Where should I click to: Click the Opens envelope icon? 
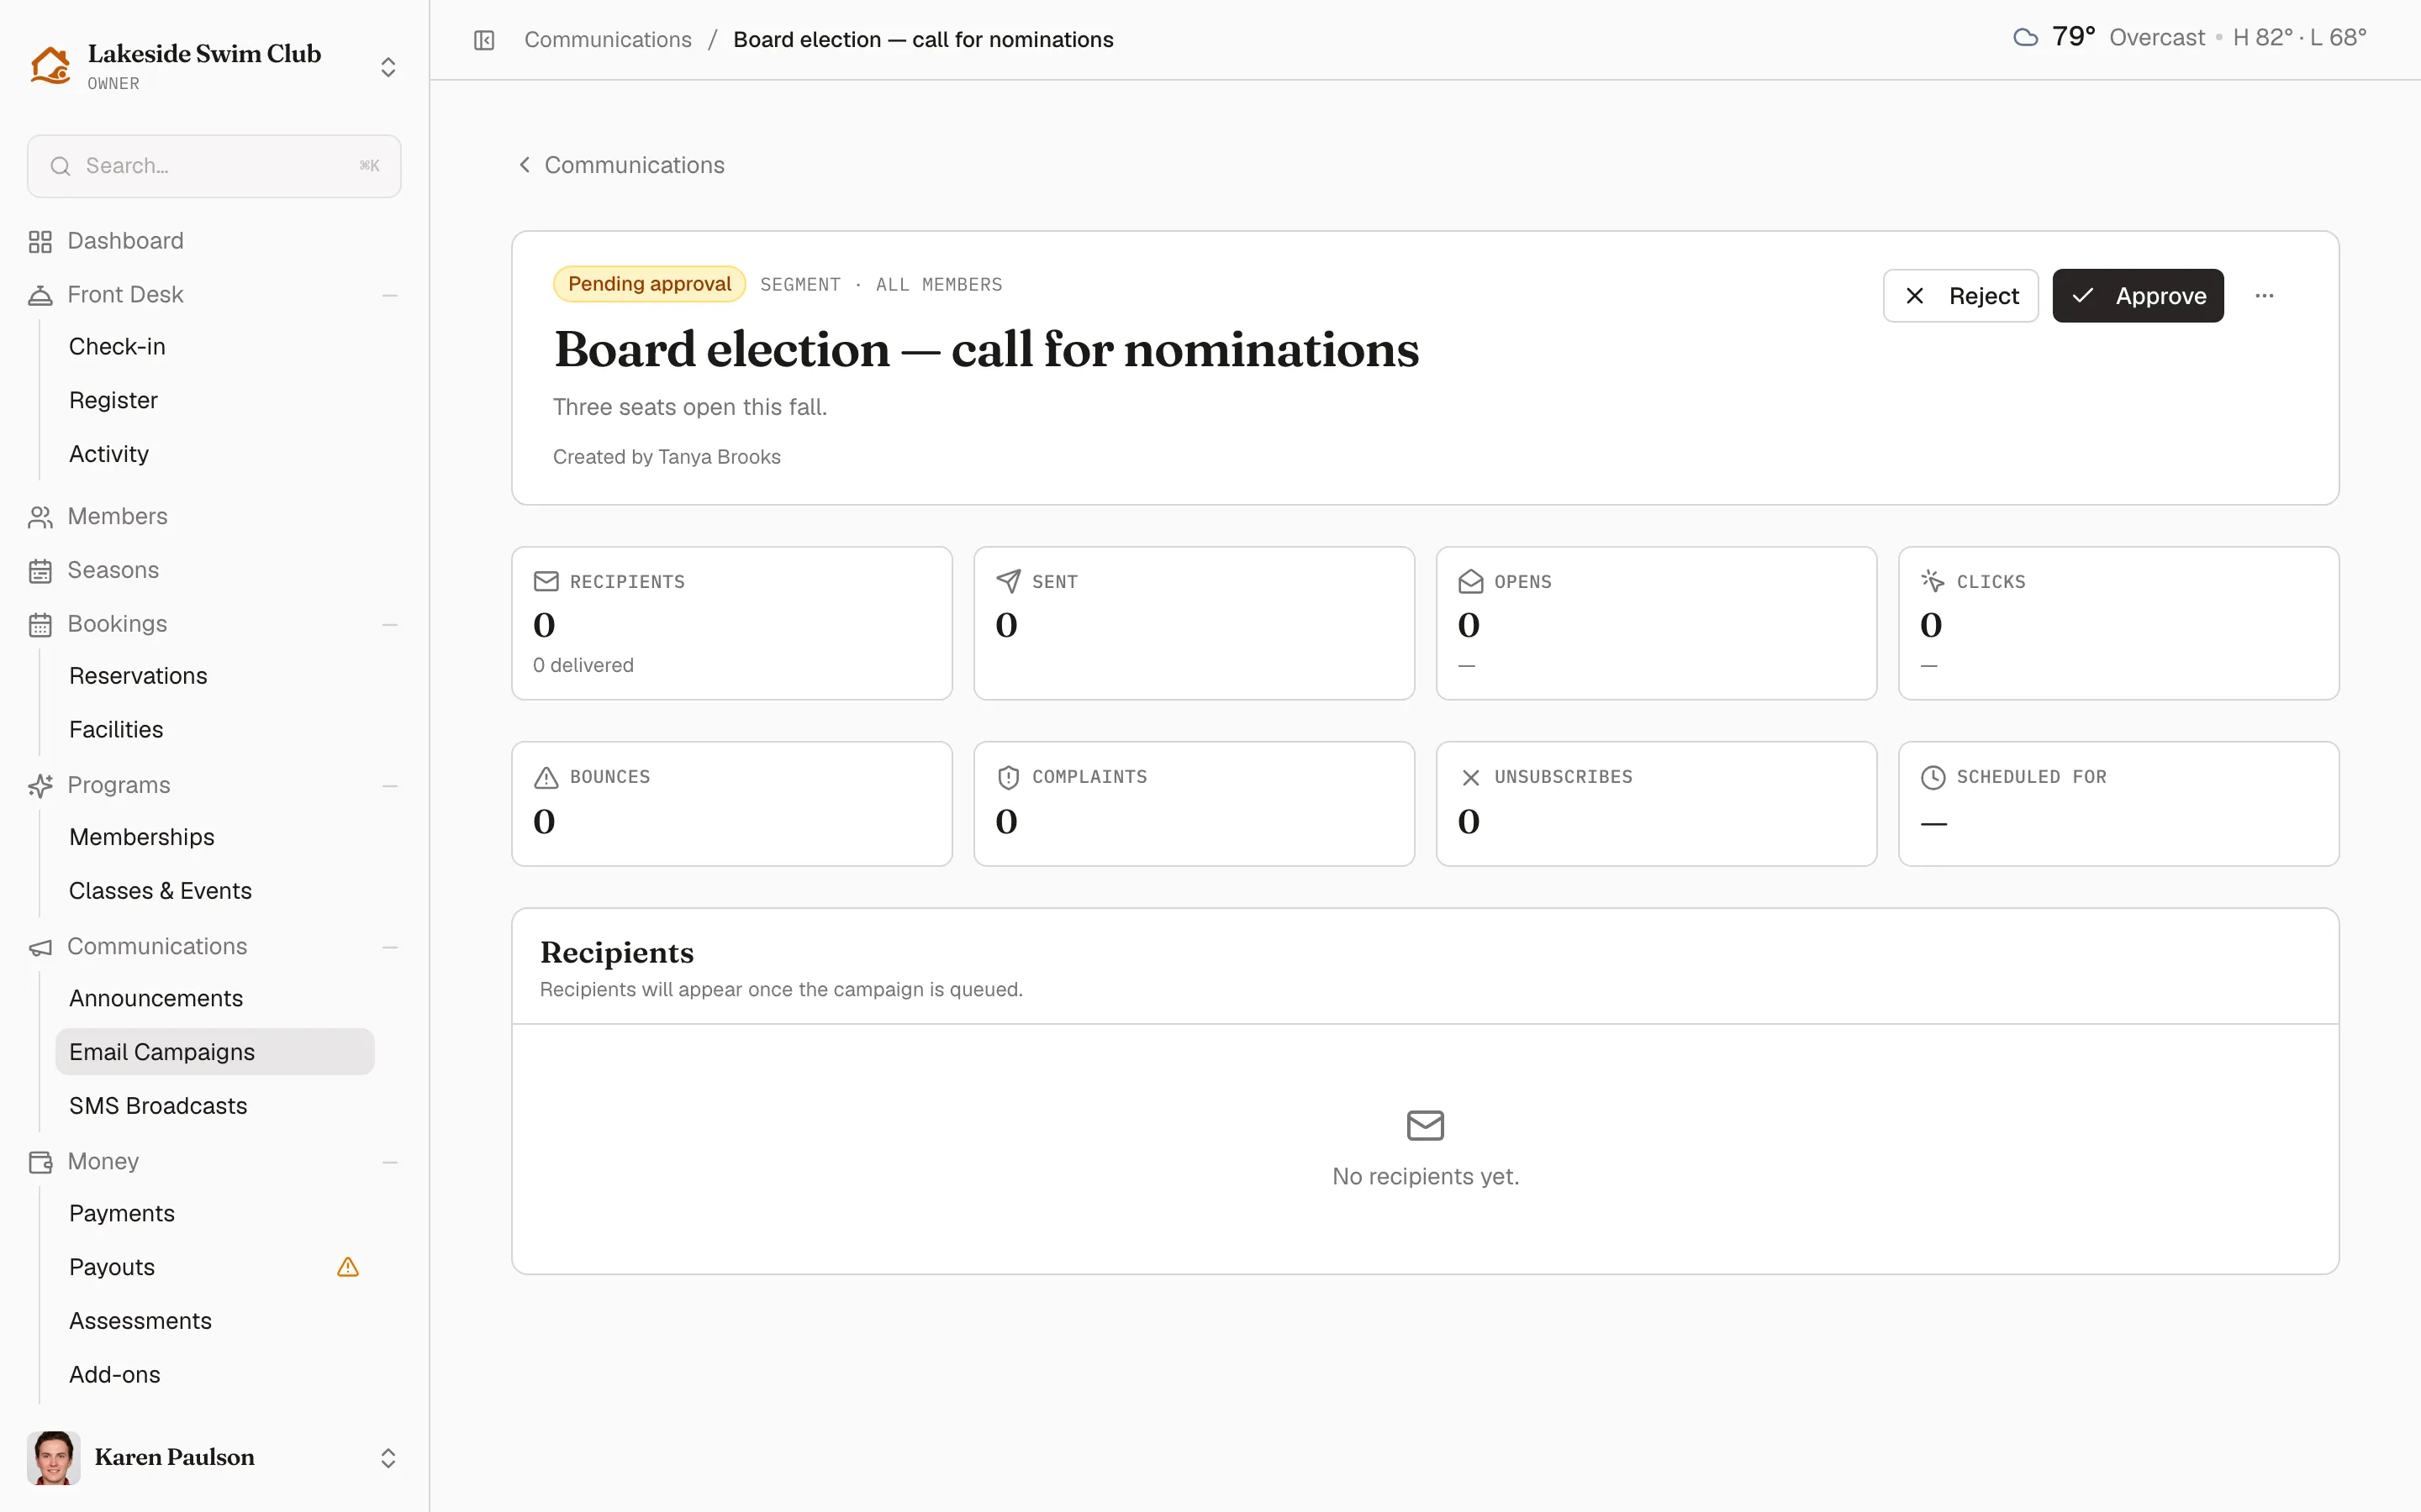[1470, 581]
